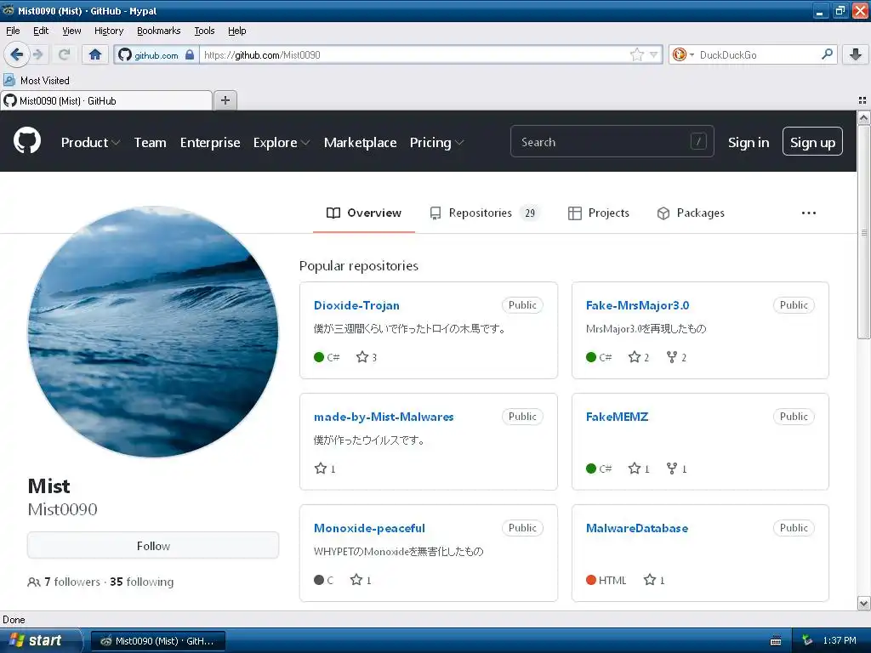Switch to the Packages tab
Viewport: 871px width, 653px height.
pos(691,213)
